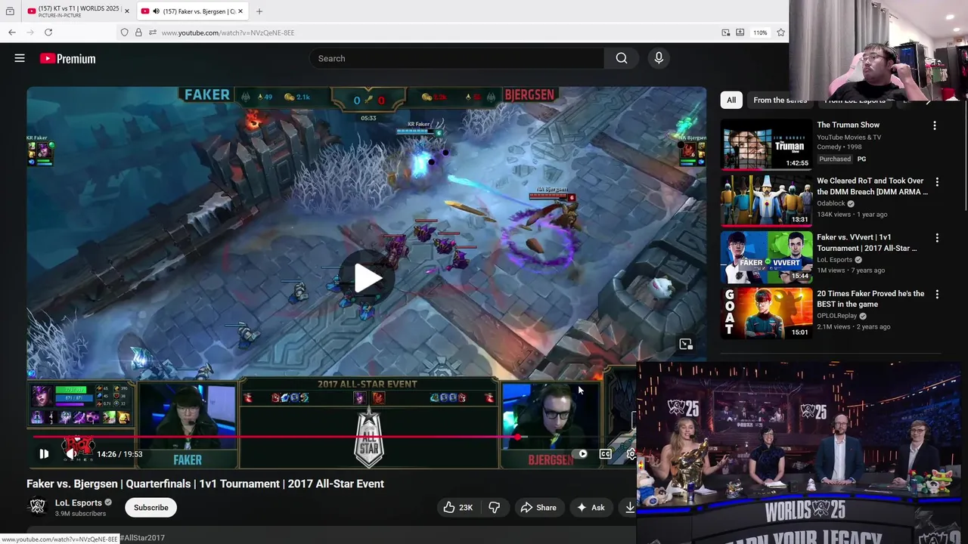This screenshot has height=544, width=968.
Task: Open site permissions icon in address bar
Action: 152,32
